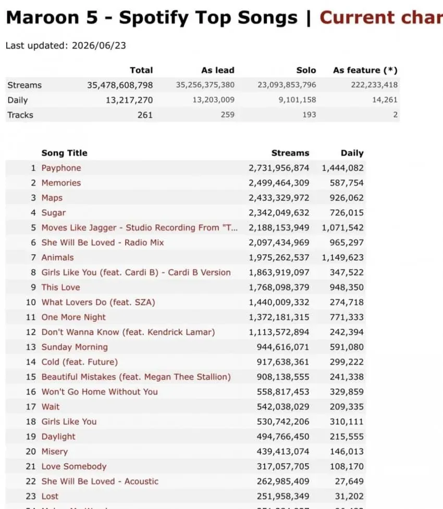Open Moves Like Jagger Studio Recording link
The image size is (443, 509).
[140, 227]
